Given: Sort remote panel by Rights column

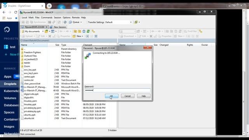Looking at the screenshot, I should pyautogui.click(x=190, y=45).
